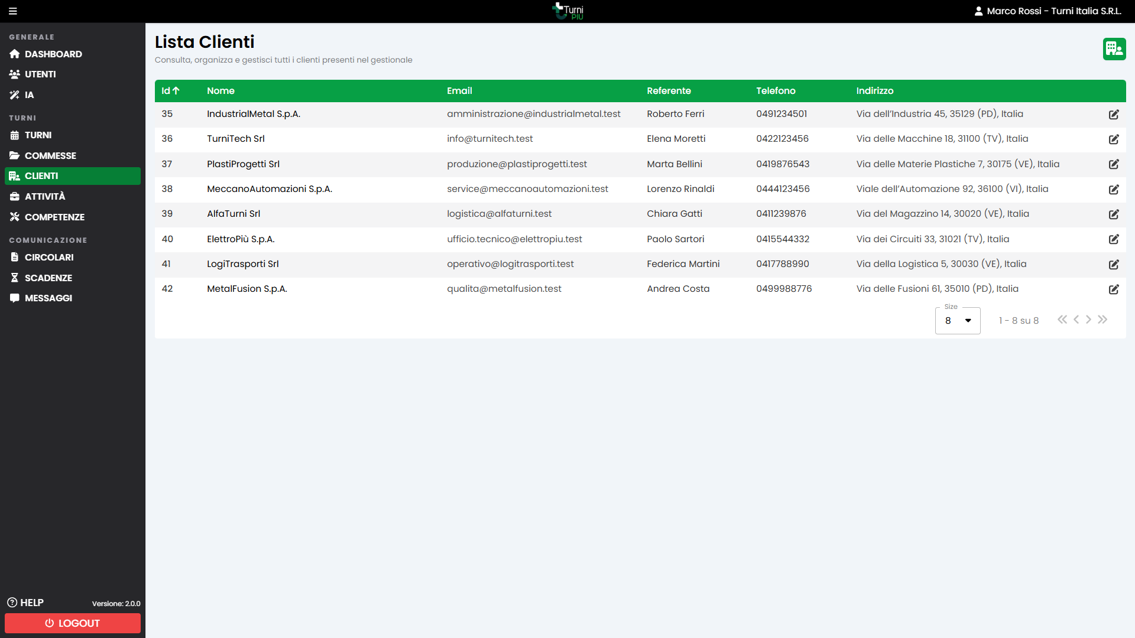Open the user profile Marco Rossi
Viewport: 1135px width, 638px height.
pyautogui.click(x=1048, y=11)
